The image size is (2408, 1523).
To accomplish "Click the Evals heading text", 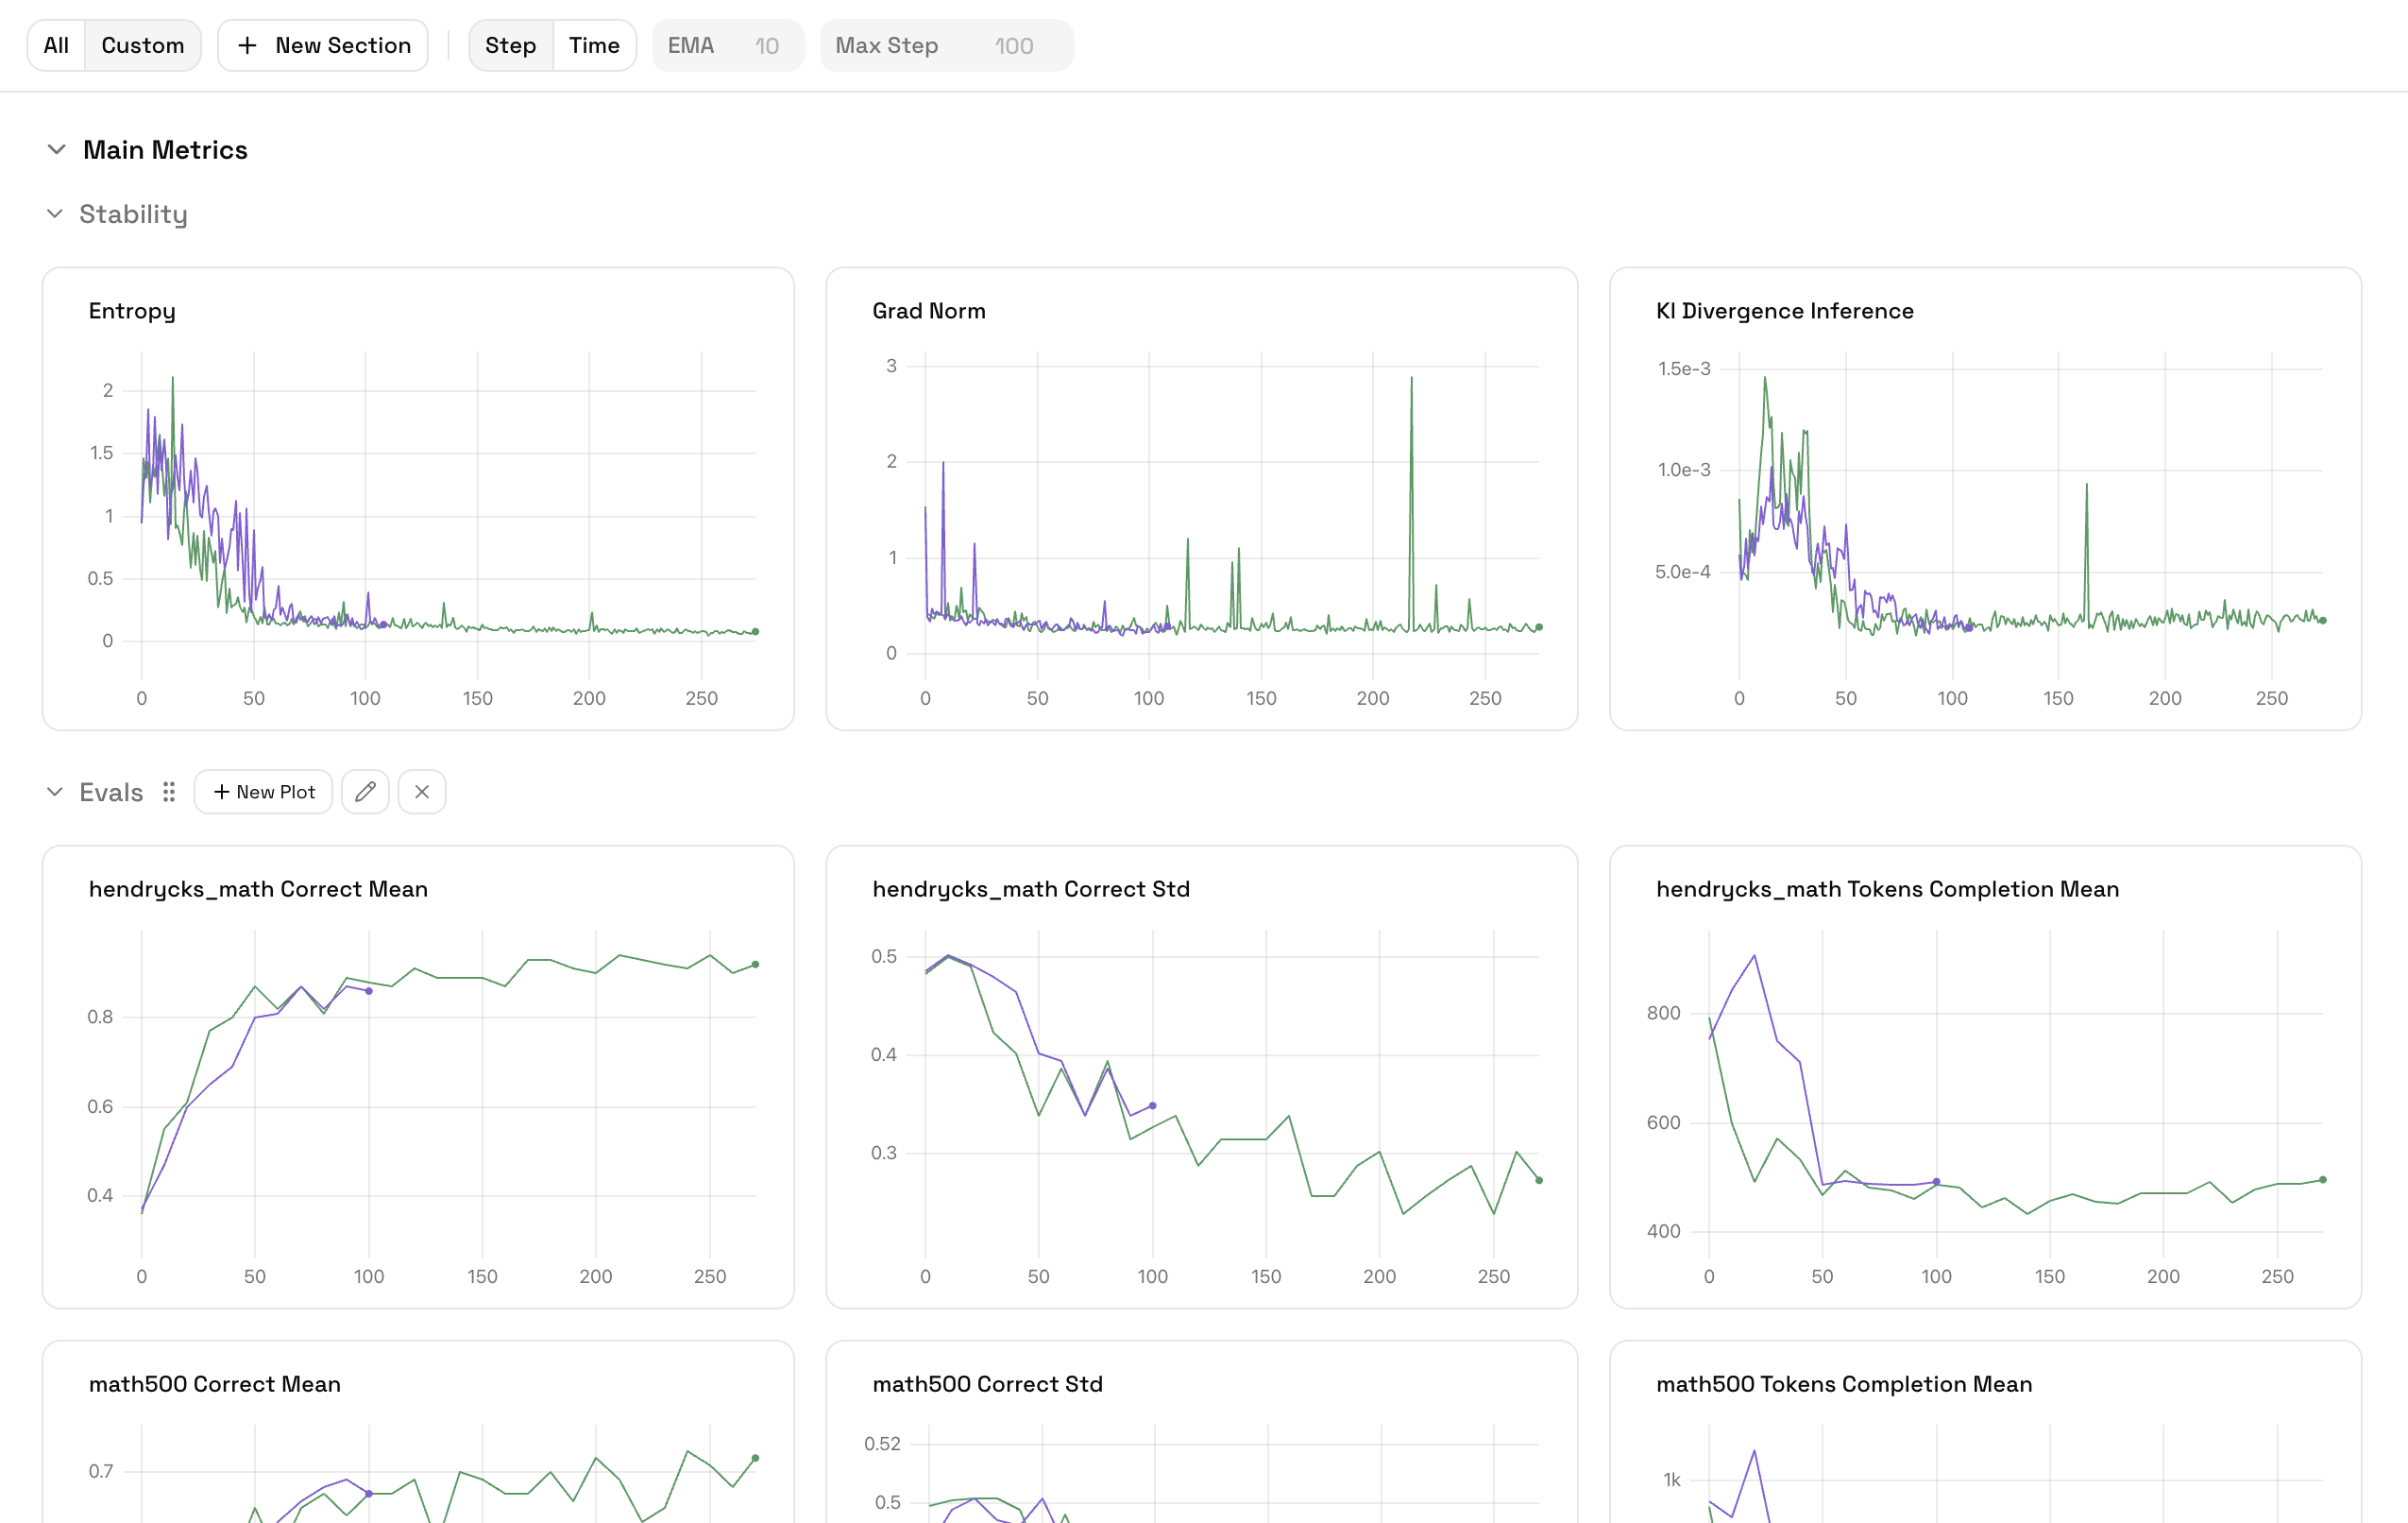I will coord(111,792).
